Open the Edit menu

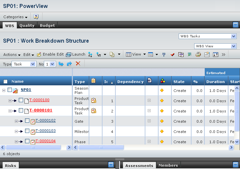pos(29,55)
